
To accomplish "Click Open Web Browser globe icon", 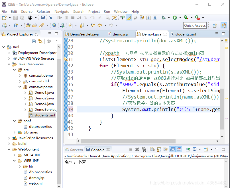I will click(x=54, y=25).
